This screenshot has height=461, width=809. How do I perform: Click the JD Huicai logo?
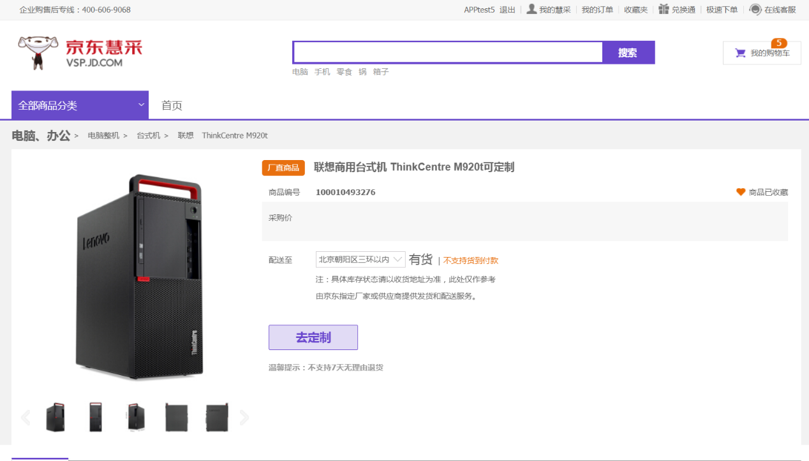(80, 52)
